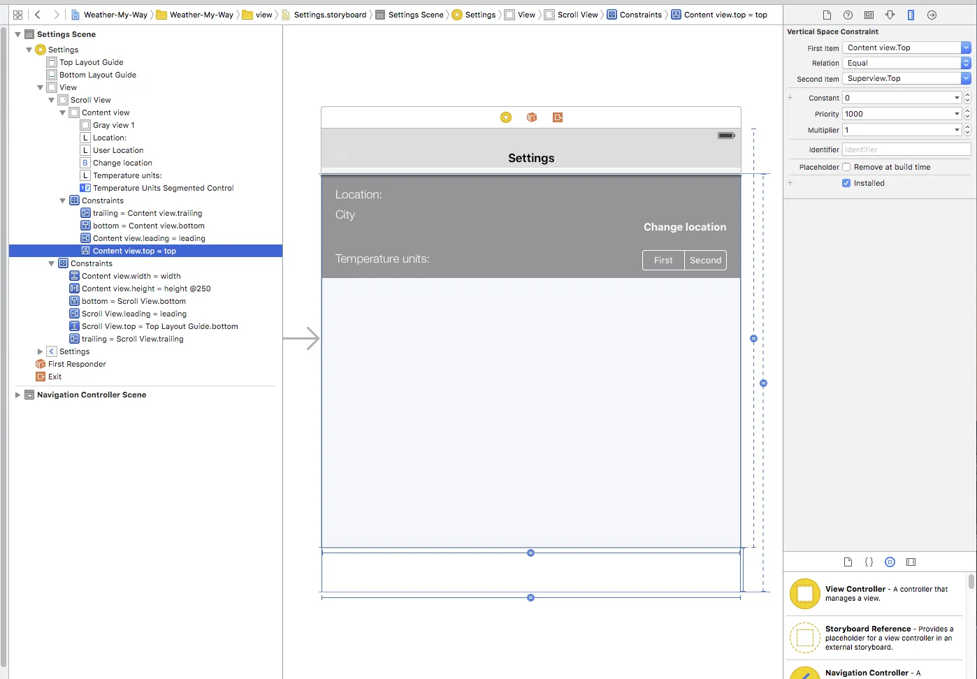This screenshot has height=679, width=977.
Task: Click the Identifier text field
Action: pos(906,149)
